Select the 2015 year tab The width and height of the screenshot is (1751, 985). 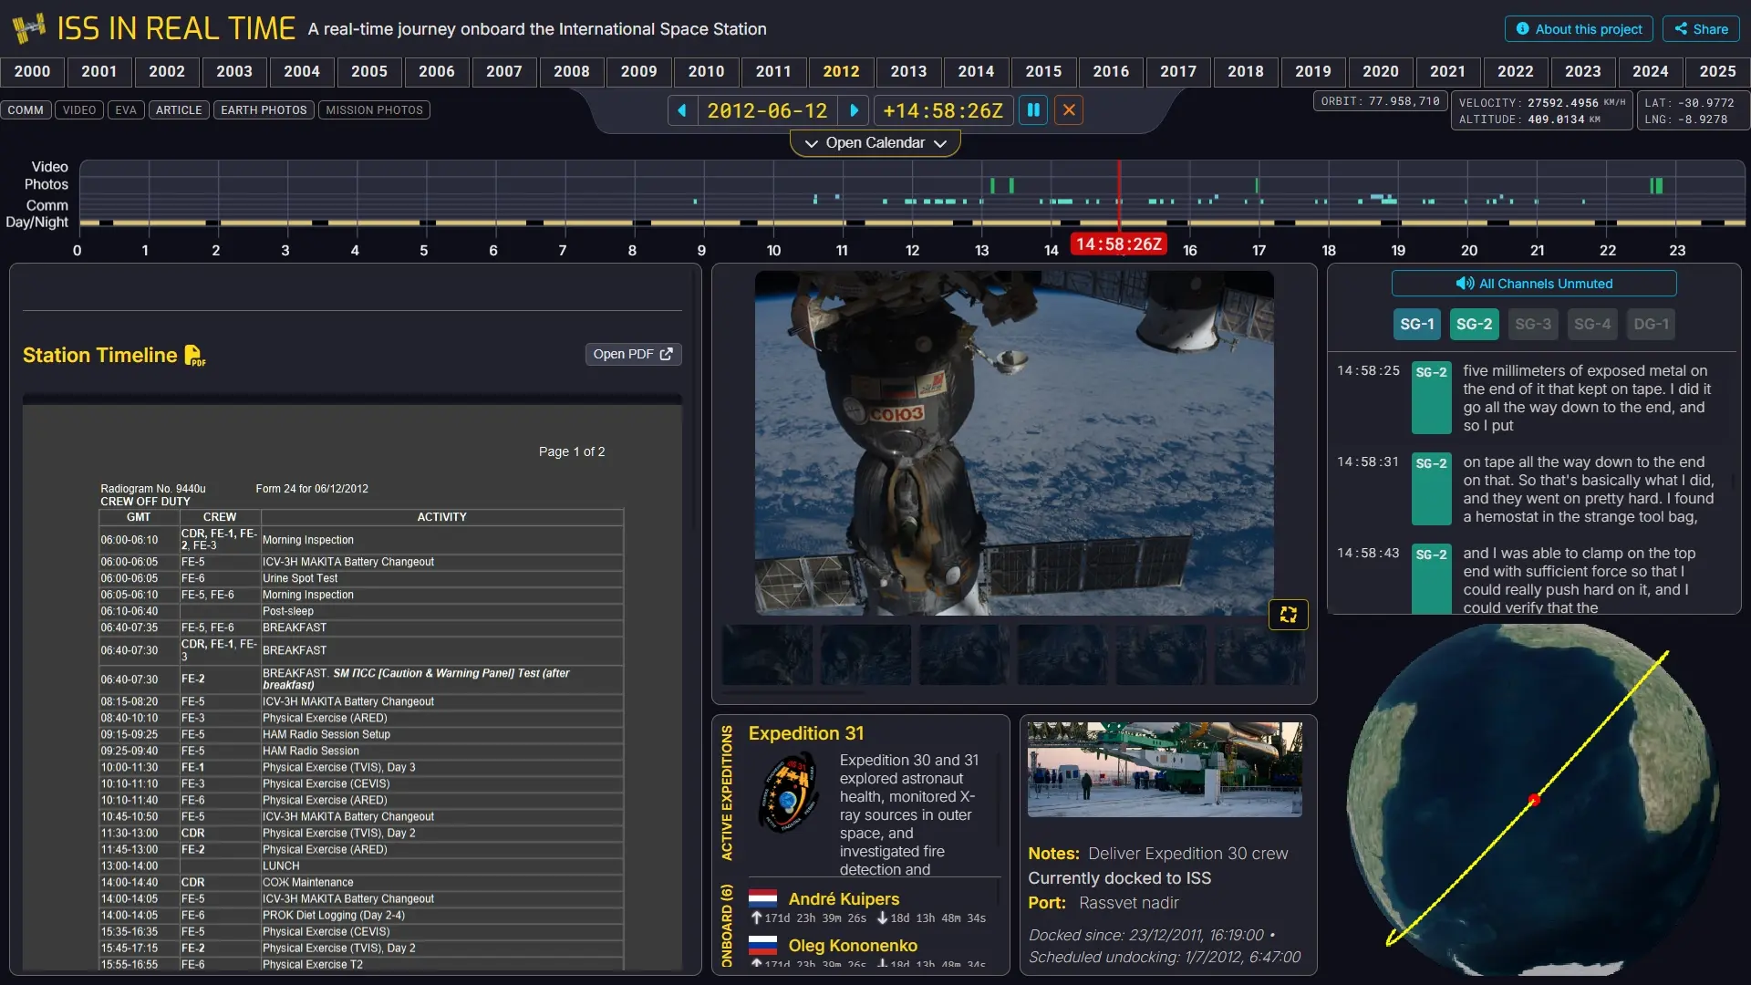coord(1043,71)
